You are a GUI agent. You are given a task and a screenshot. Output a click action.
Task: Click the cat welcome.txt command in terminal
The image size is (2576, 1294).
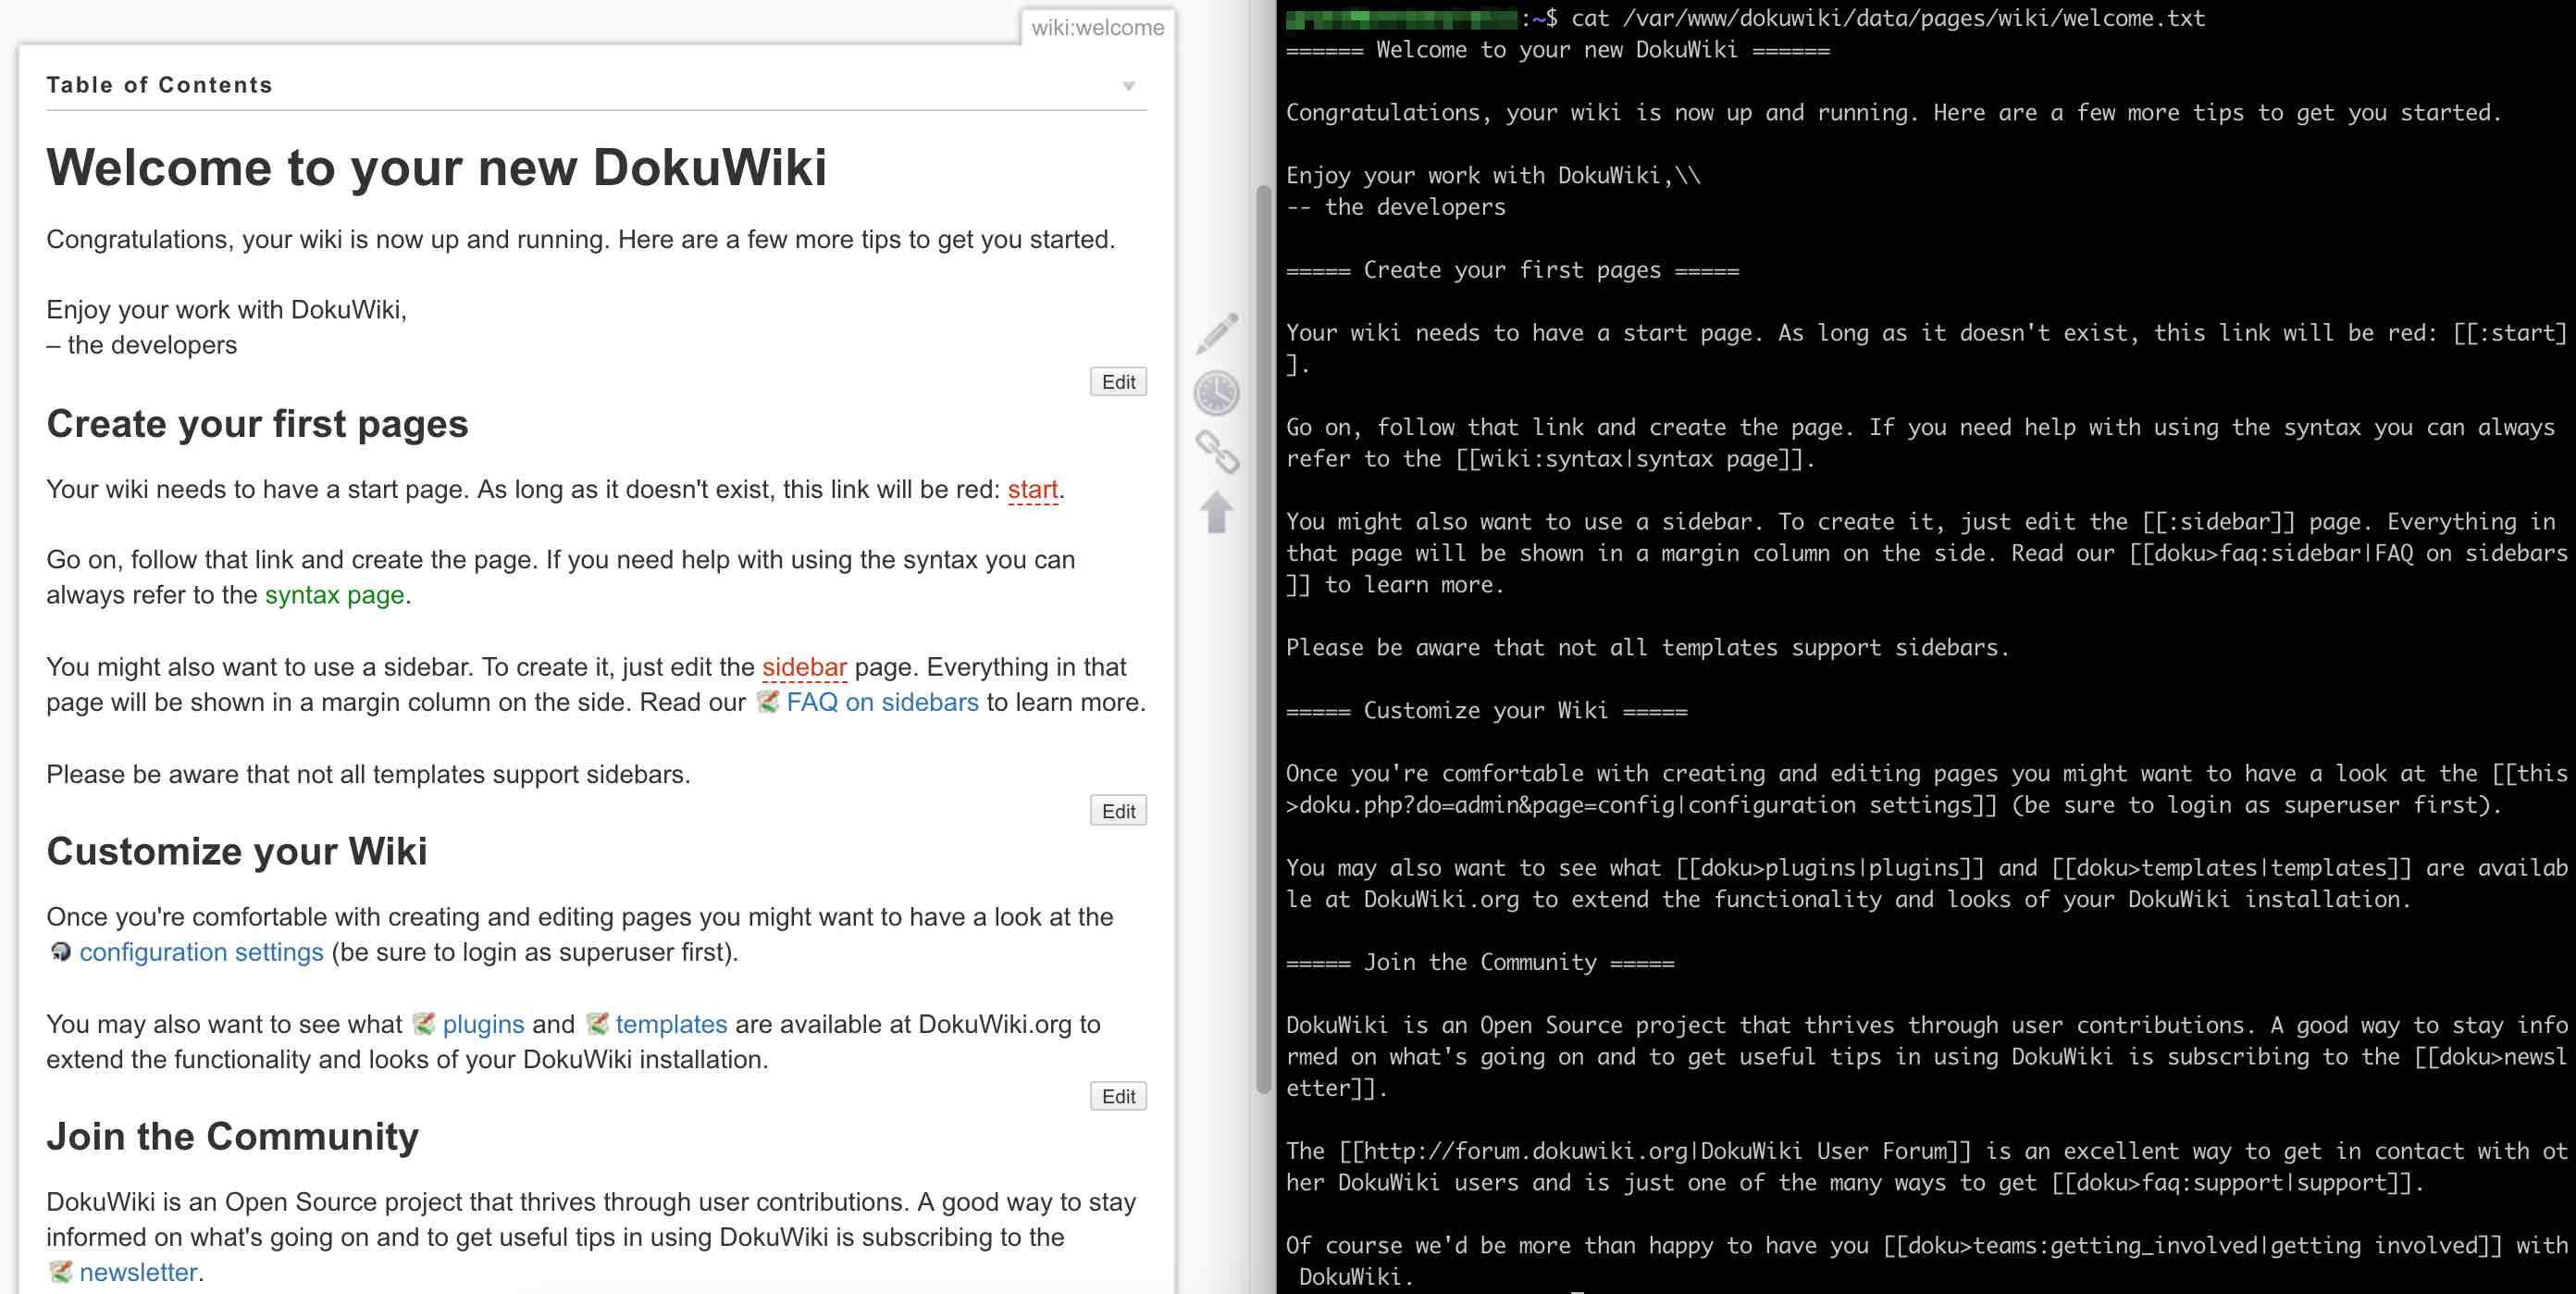pyautogui.click(x=1888, y=18)
